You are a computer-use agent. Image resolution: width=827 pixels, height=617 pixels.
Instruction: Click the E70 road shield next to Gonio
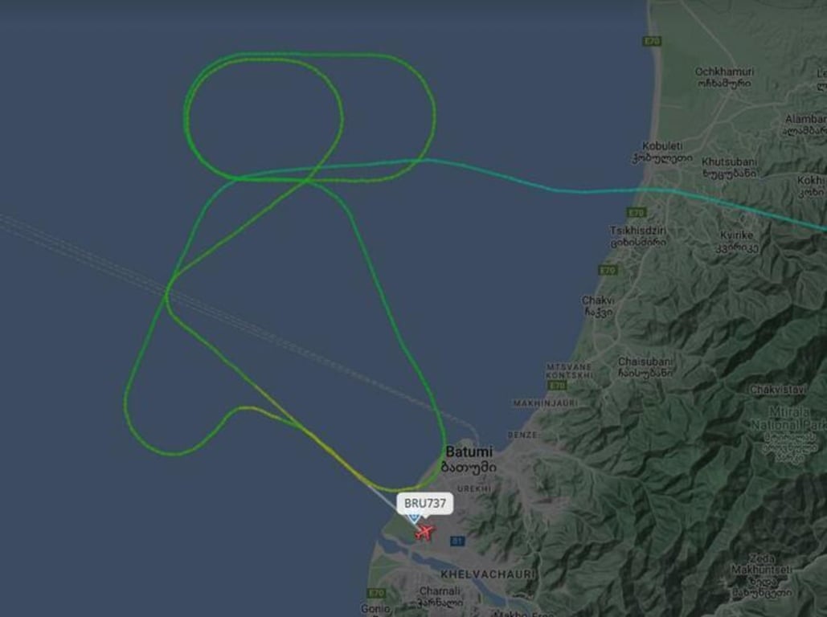pyautogui.click(x=377, y=593)
